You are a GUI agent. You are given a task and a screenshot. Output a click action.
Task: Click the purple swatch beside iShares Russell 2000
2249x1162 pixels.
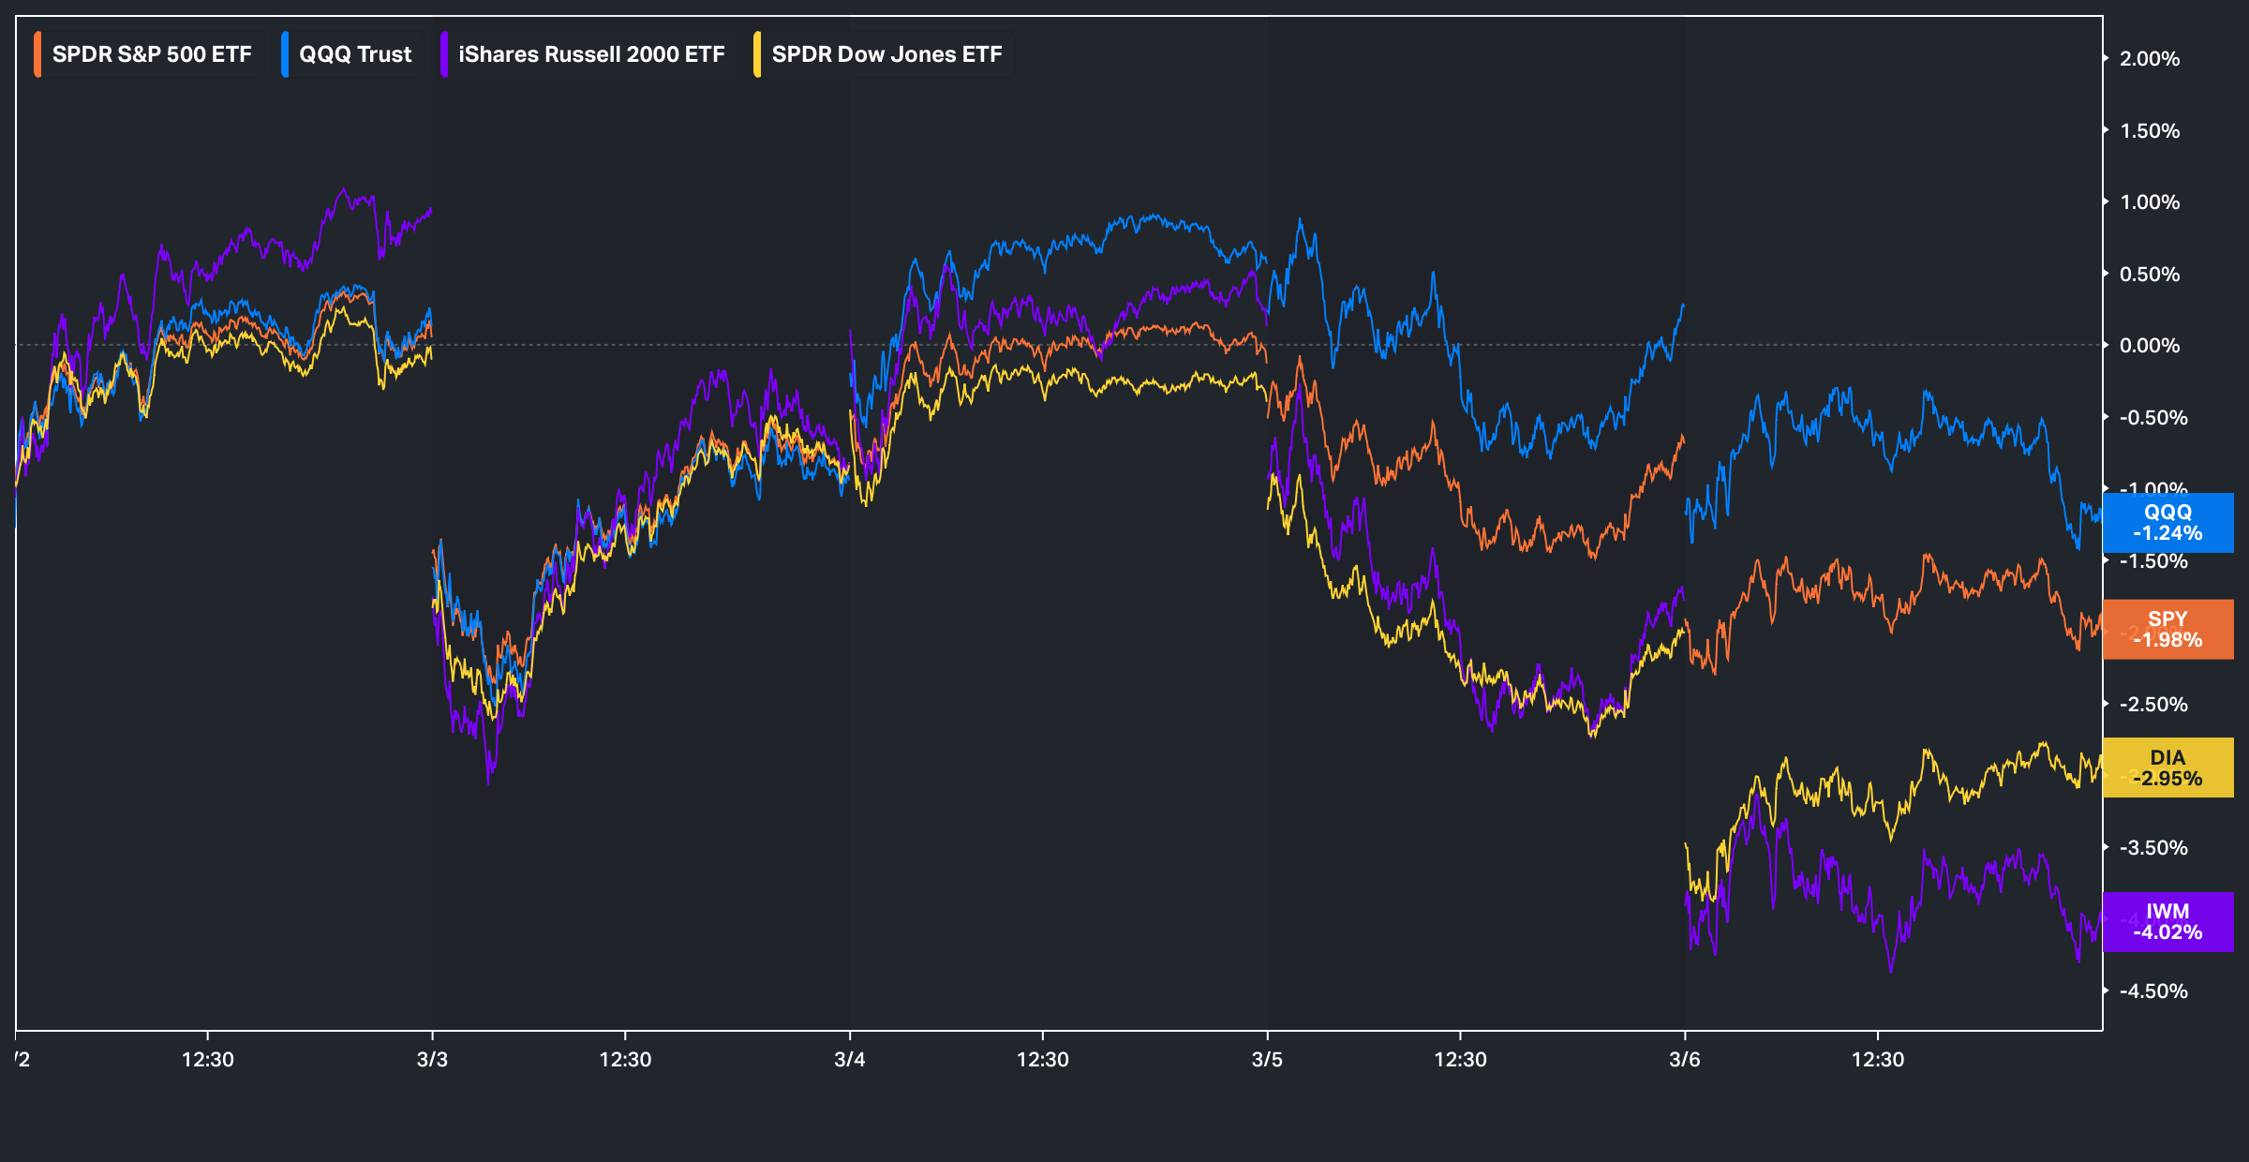[x=444, y=54]
